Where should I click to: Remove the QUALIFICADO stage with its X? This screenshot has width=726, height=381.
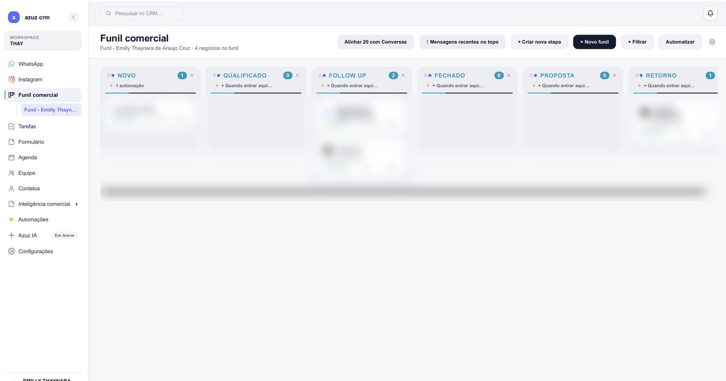pyautogui.click(x=298, y=75)
